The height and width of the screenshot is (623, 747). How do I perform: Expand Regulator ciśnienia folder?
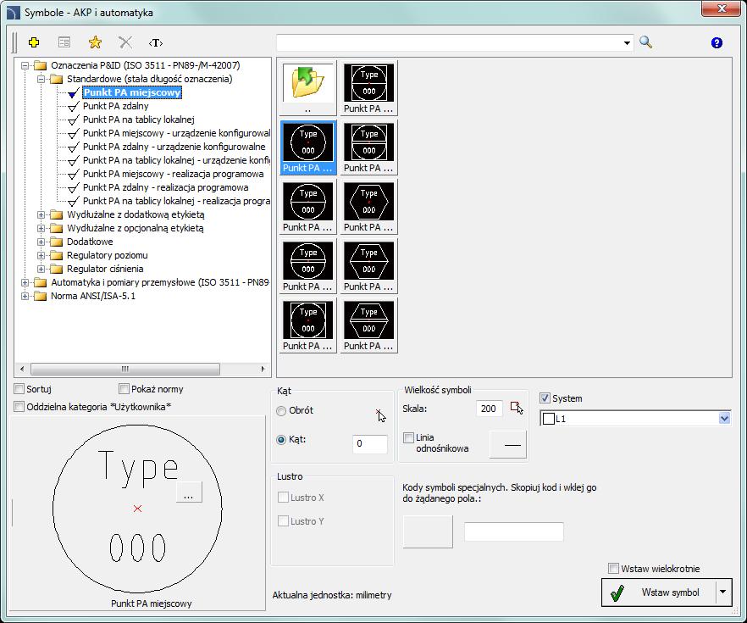point(41,269)
